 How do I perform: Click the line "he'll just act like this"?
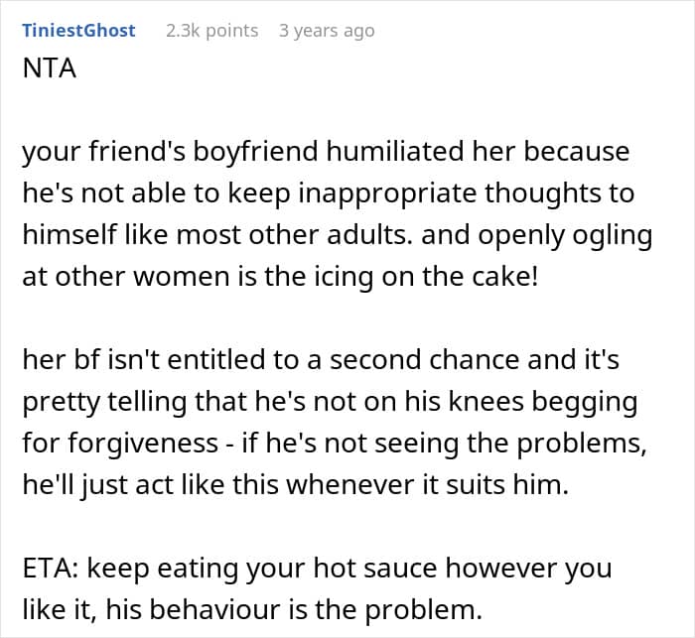pyautogui.click(x=295, y=485)
